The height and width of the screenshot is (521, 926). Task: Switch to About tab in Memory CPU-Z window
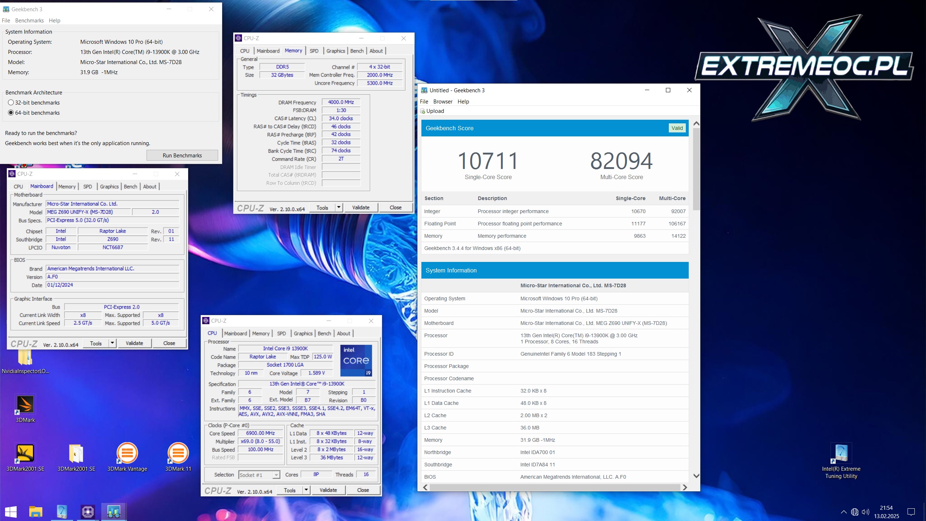[x=376, y=51]
